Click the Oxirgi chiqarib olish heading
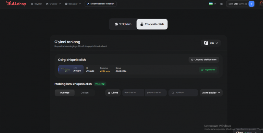The width and height of the screenshot is (263, 133). click(72, 60)
